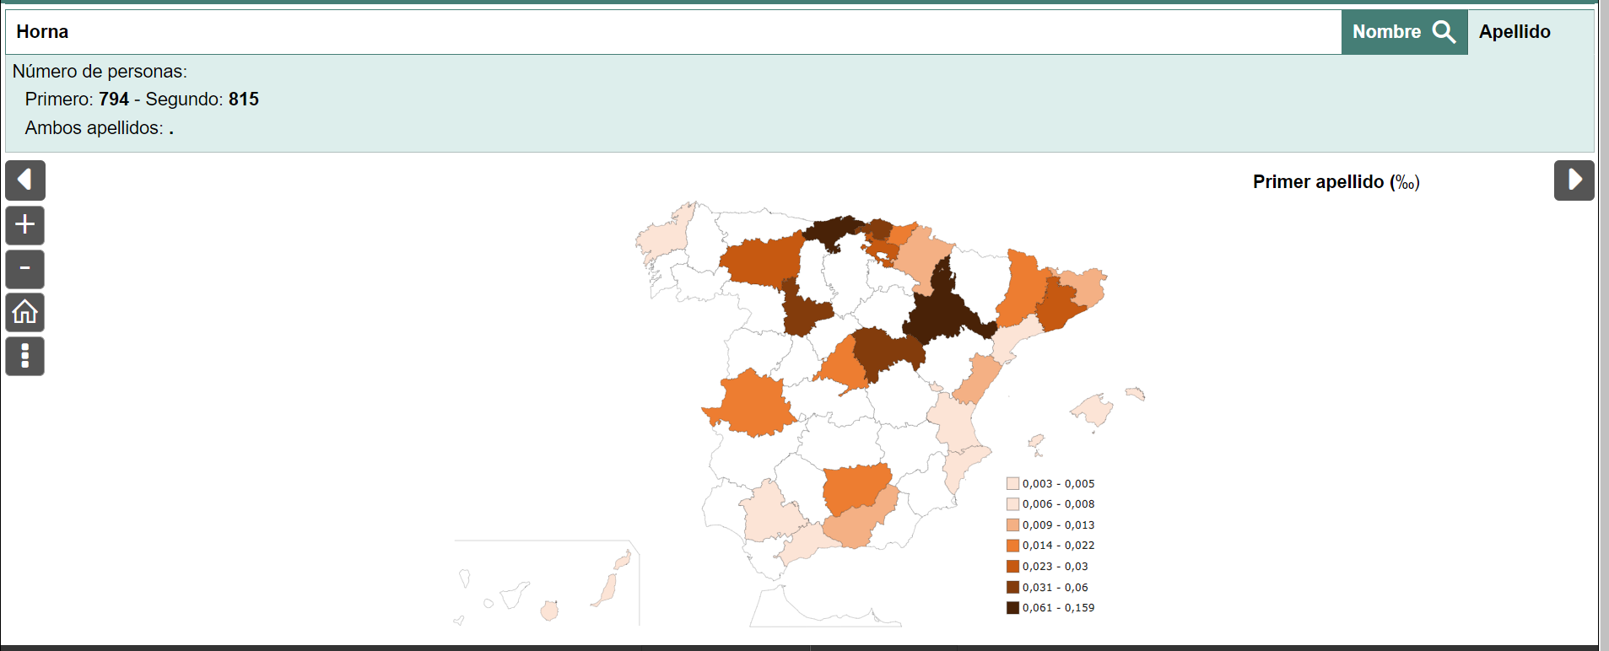Select legend swatch for 0,014 - 0,022
This screenshot has width=1609, height=651.
(x=1012, y=546)
